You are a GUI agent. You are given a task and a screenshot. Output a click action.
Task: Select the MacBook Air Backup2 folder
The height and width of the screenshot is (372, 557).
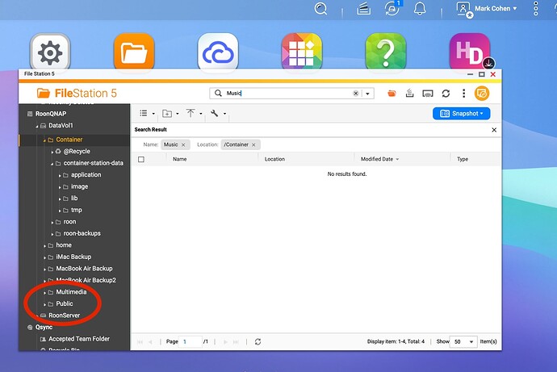tap(86, 280)
